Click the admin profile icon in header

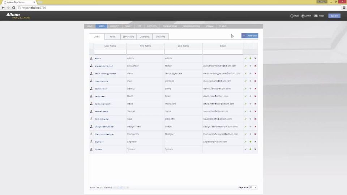(303, 16)
